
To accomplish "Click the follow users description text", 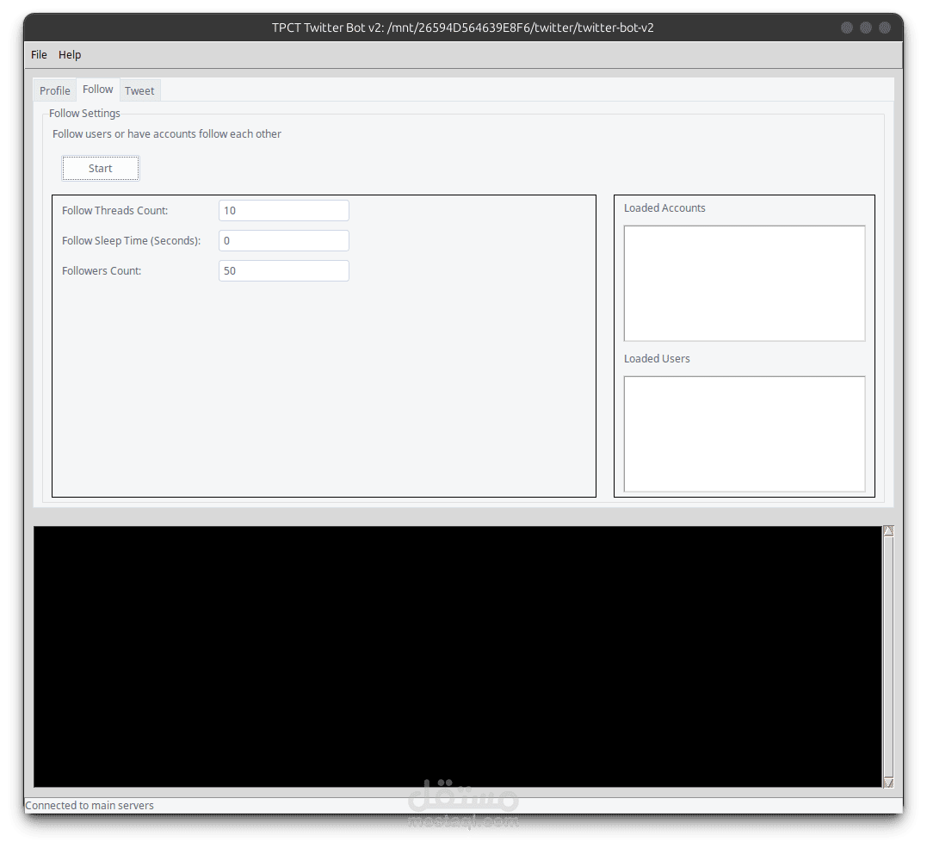I will coord(167,134).
